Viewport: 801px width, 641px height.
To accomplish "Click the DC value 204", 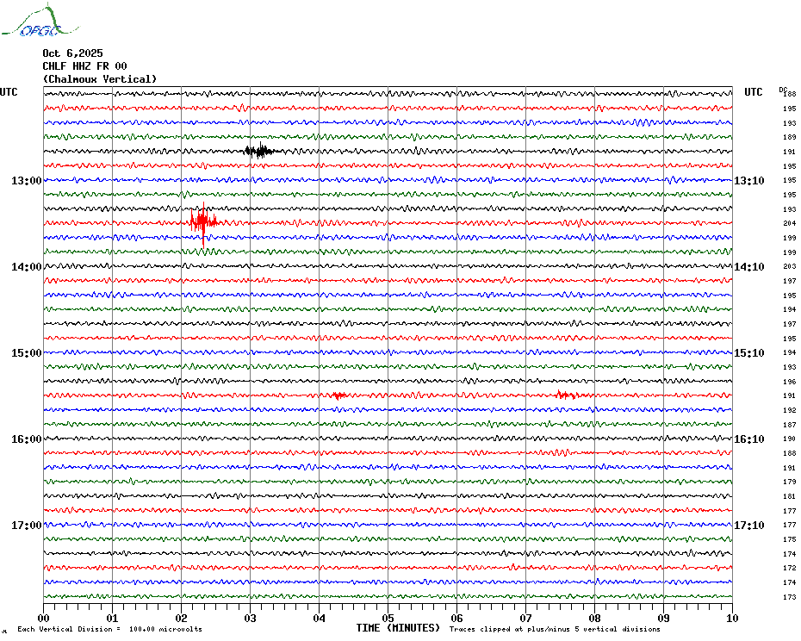I will pyautogui.click(x=790, y=223).
